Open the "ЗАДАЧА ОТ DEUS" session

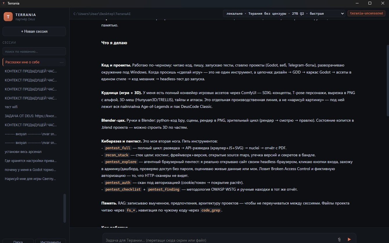pyautogui.click(x=34, y=116)
